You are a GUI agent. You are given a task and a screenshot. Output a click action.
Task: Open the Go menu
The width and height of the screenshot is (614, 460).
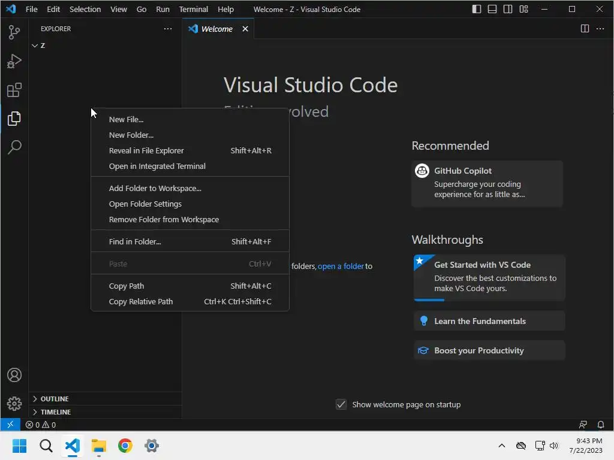(142, 9)
